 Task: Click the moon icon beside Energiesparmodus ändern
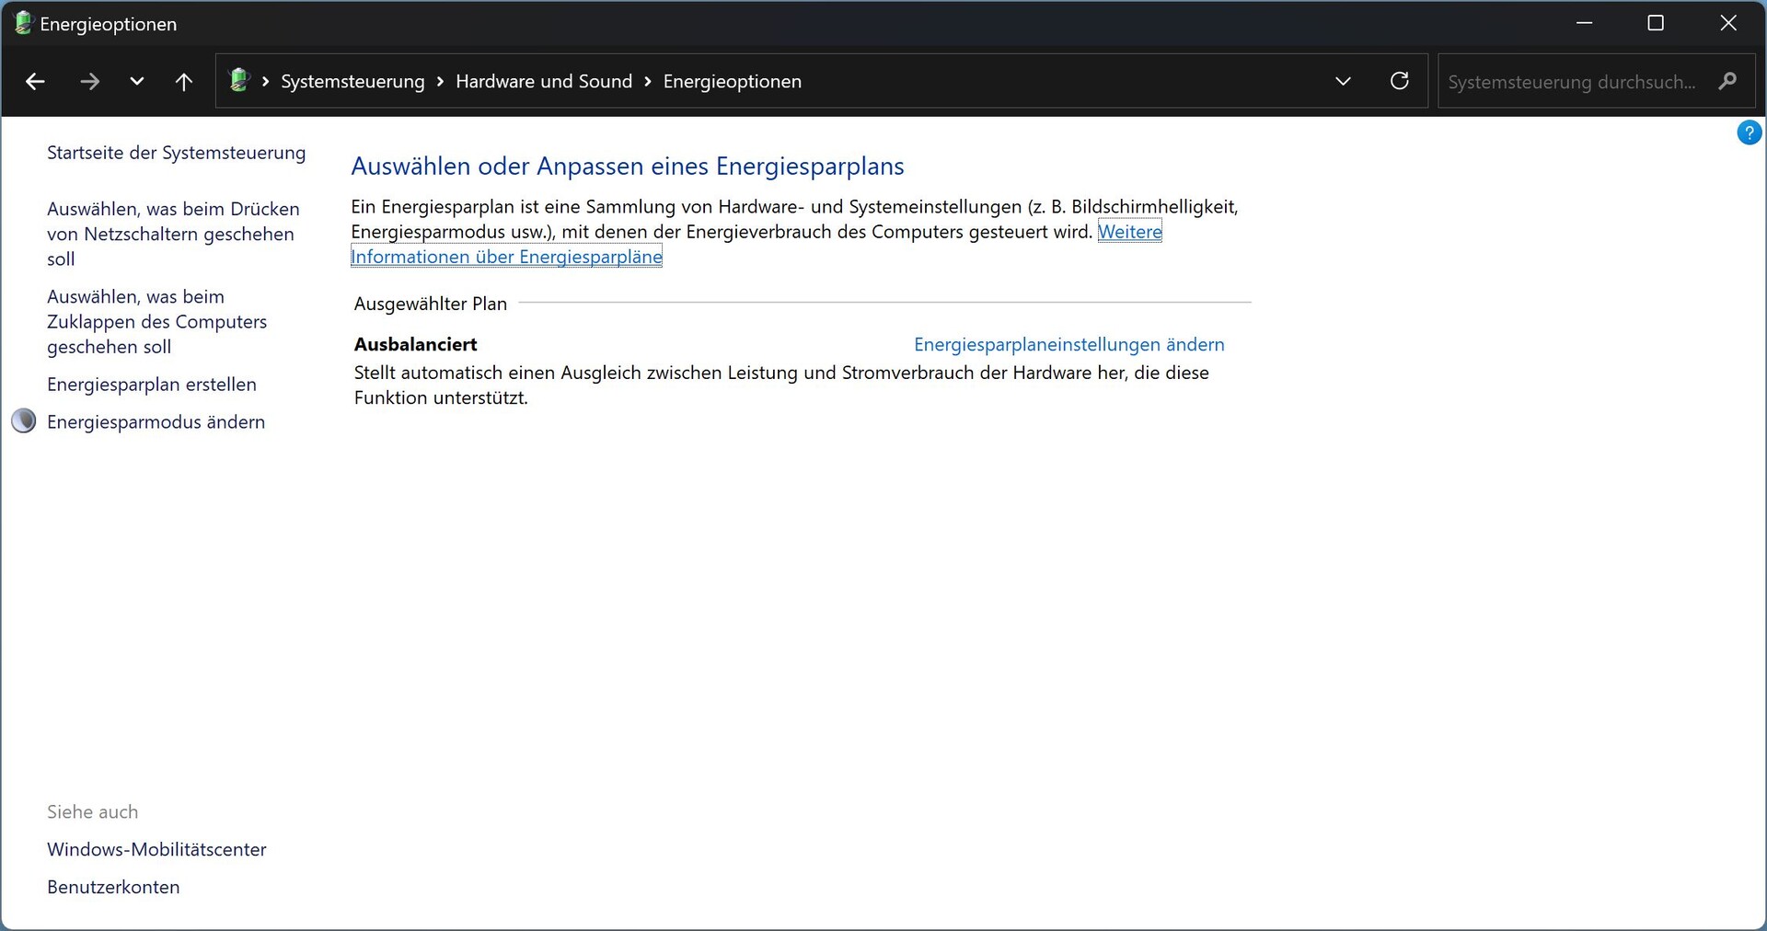click(x=24, y=421)
